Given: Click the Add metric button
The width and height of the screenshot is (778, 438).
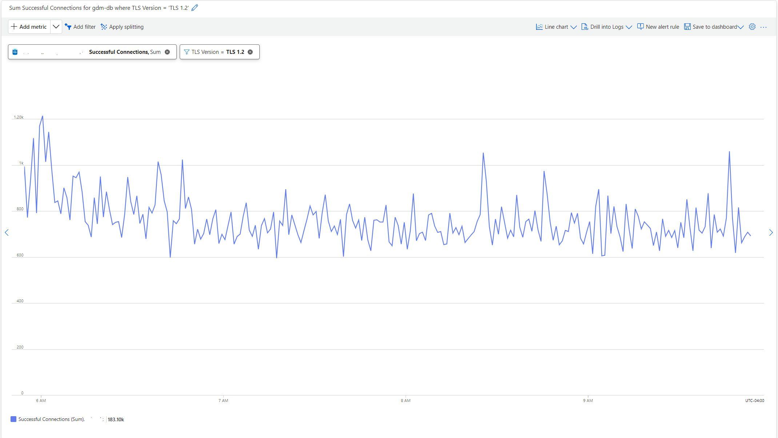Looking at the screenshot, I should pyautogui.click(x=29, y=27).
